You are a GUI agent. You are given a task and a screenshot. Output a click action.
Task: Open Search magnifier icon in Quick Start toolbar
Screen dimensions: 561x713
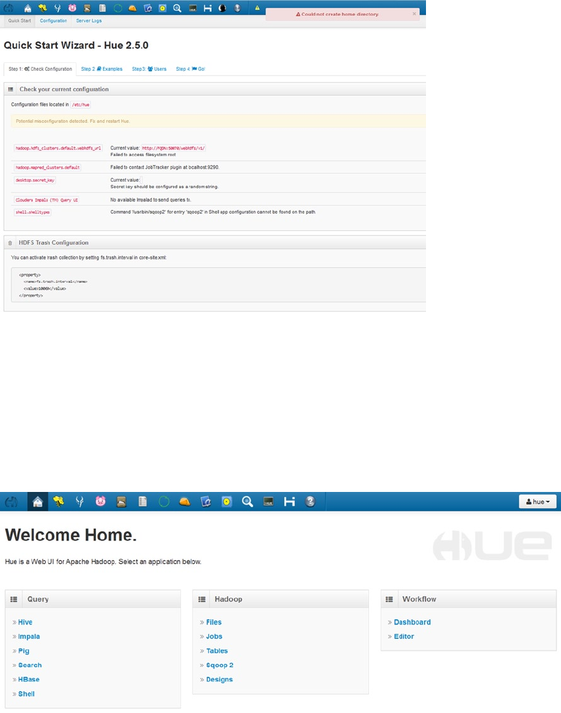[177, 8]
